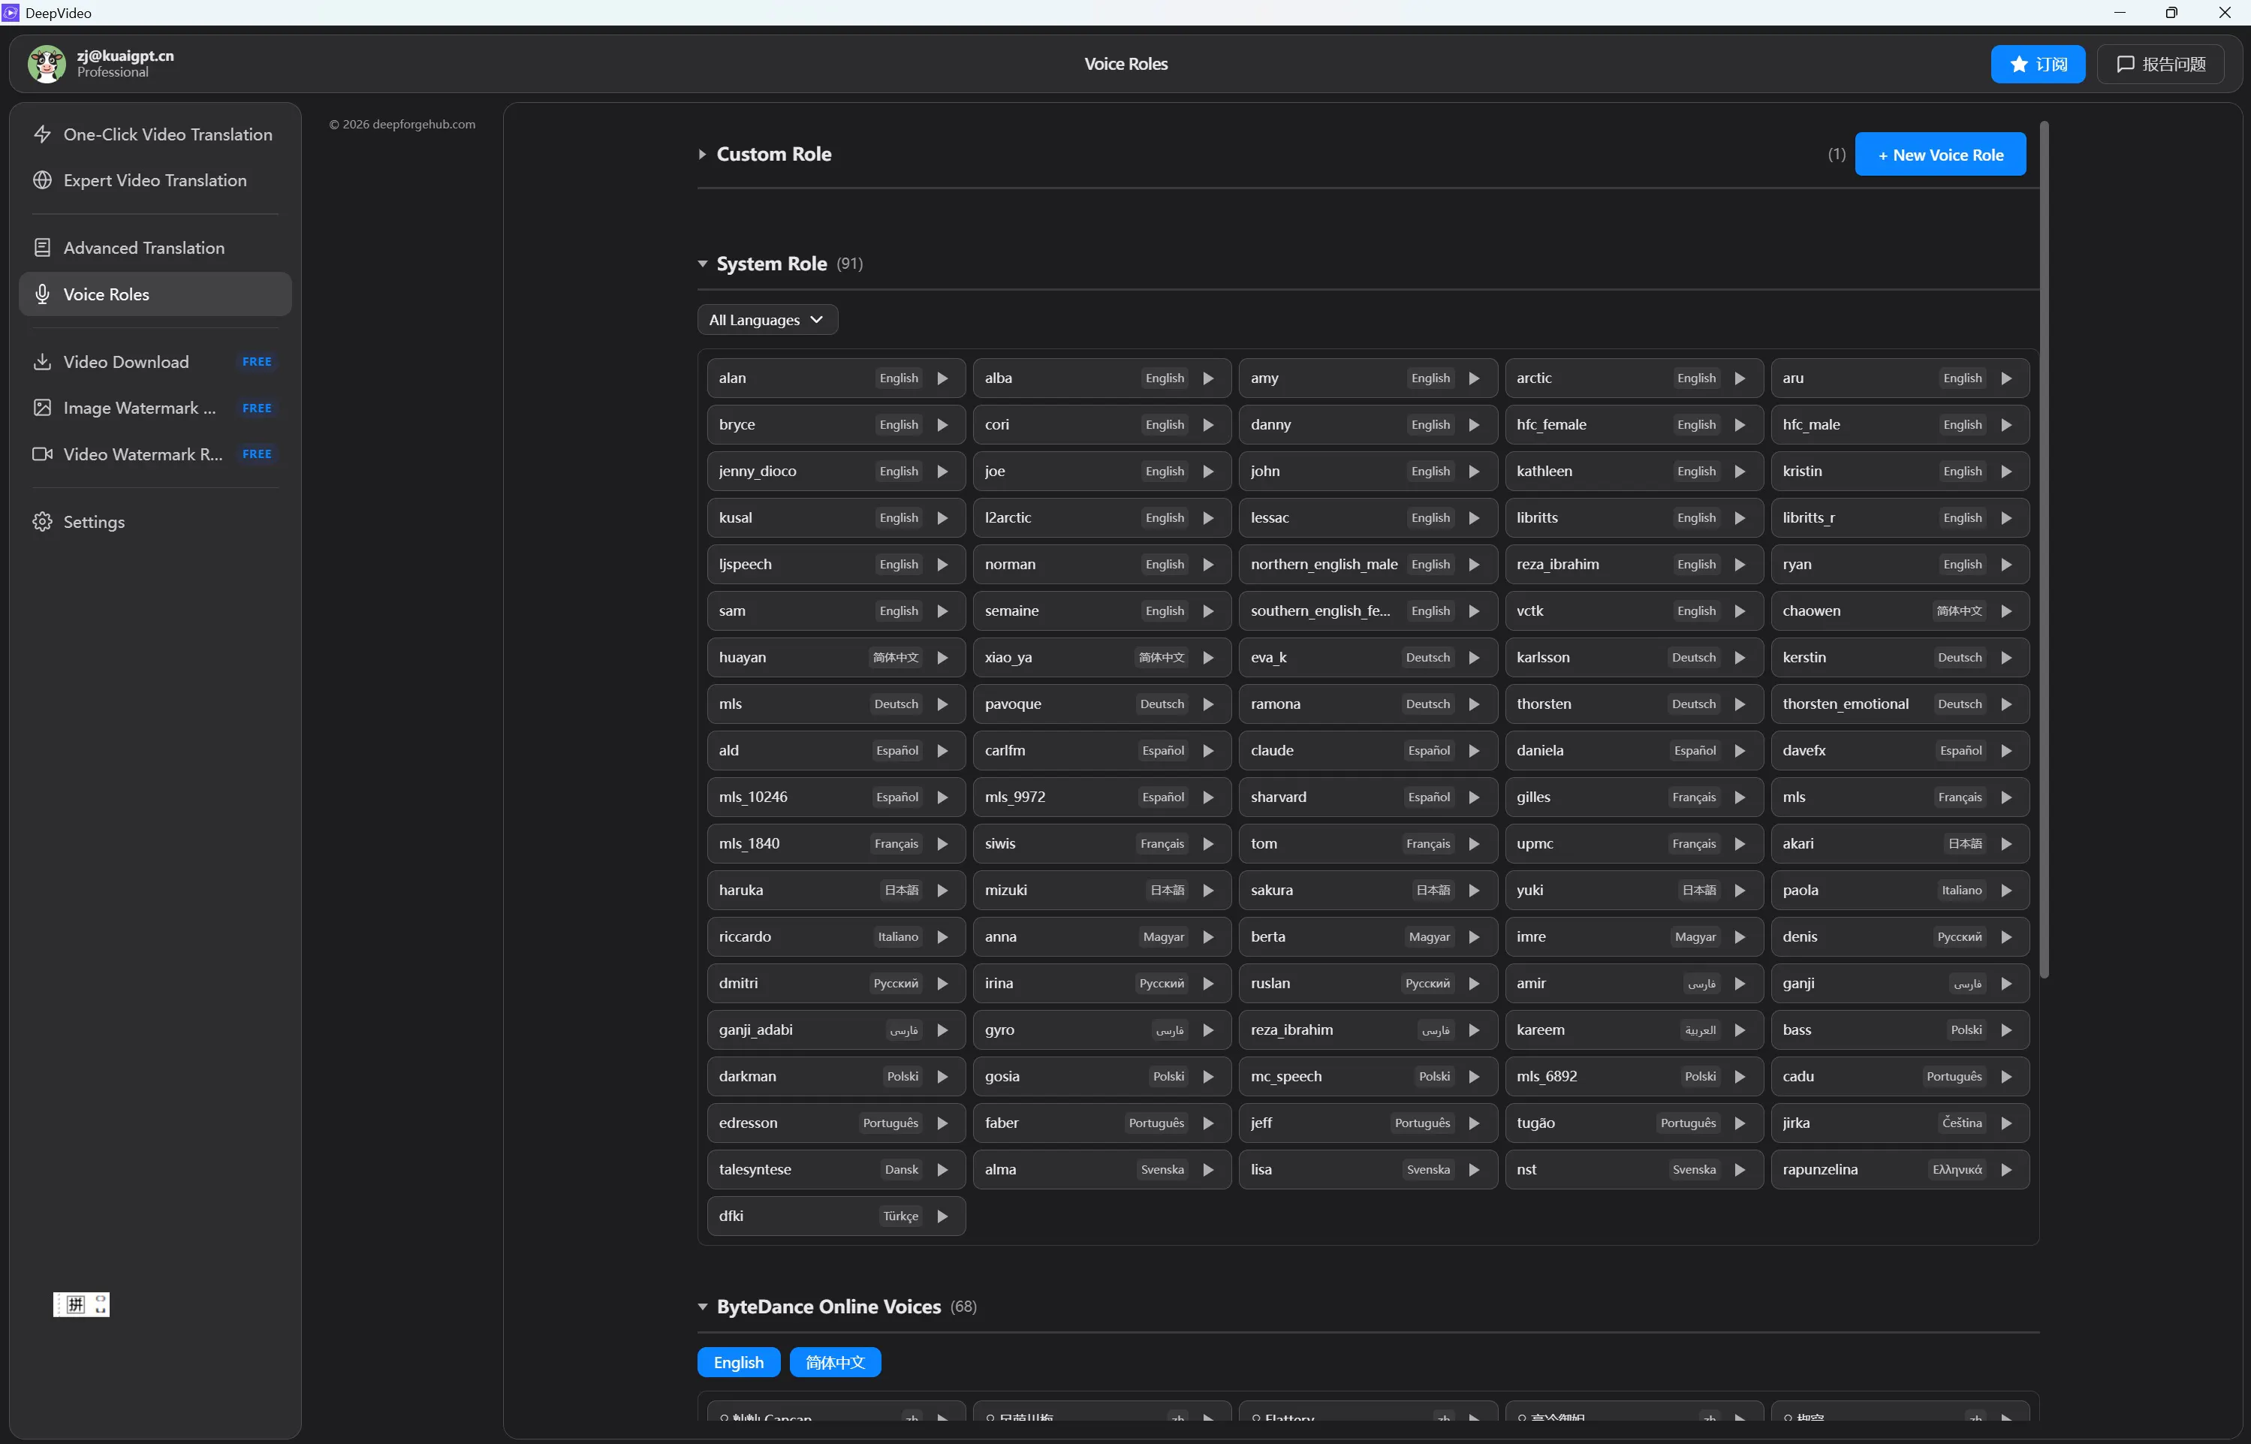Viewport: 2251px width, 1444px height.
Task: Preview the chaowen Chinese voice
Action: coord(2006,610)
